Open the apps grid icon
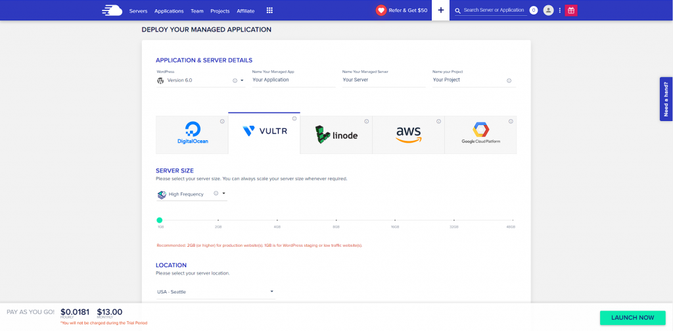The height and width of the screenshot is (331, 673). pyautogui.click(x=269, y=11)
